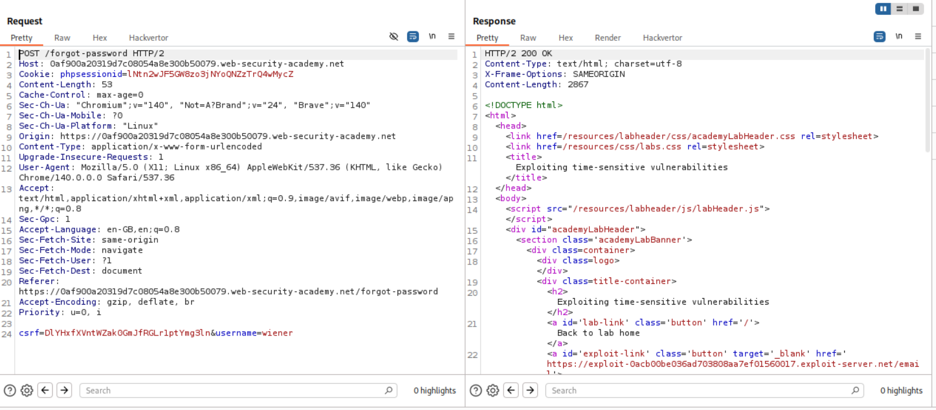Screen dimensions: 936x410
Task: Switch Request view to Hex tab
Action: pyautogui.click(x=99, y=38)
